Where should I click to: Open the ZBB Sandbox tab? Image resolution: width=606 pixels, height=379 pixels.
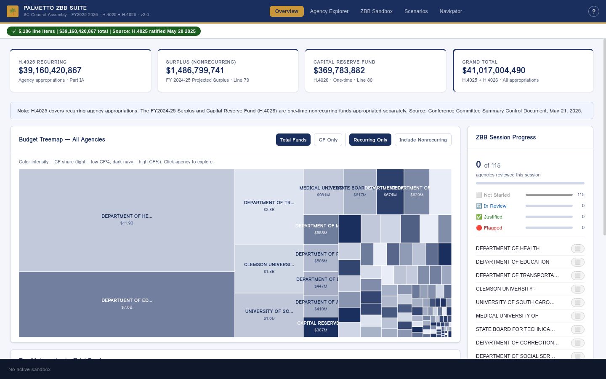tap(376, 11)
